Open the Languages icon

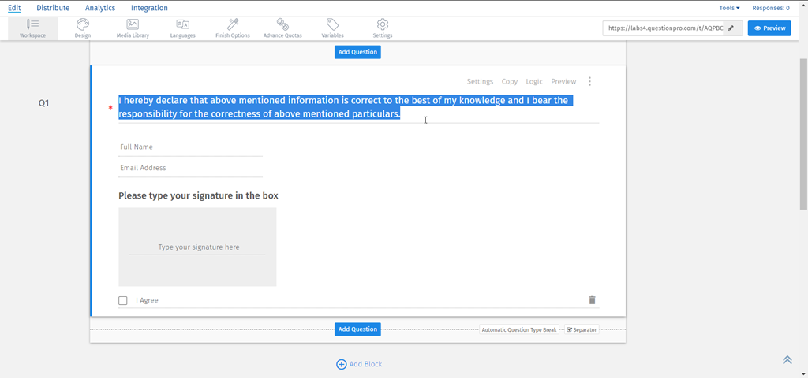182,28
